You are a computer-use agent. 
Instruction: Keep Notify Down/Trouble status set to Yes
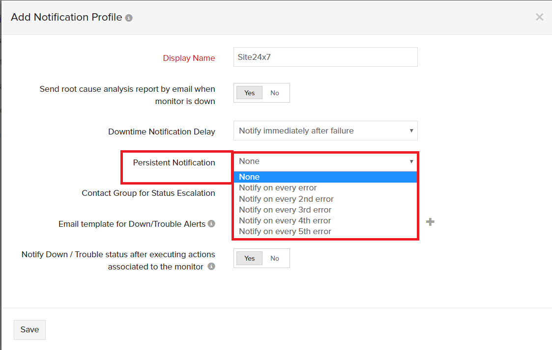point(249,258)
